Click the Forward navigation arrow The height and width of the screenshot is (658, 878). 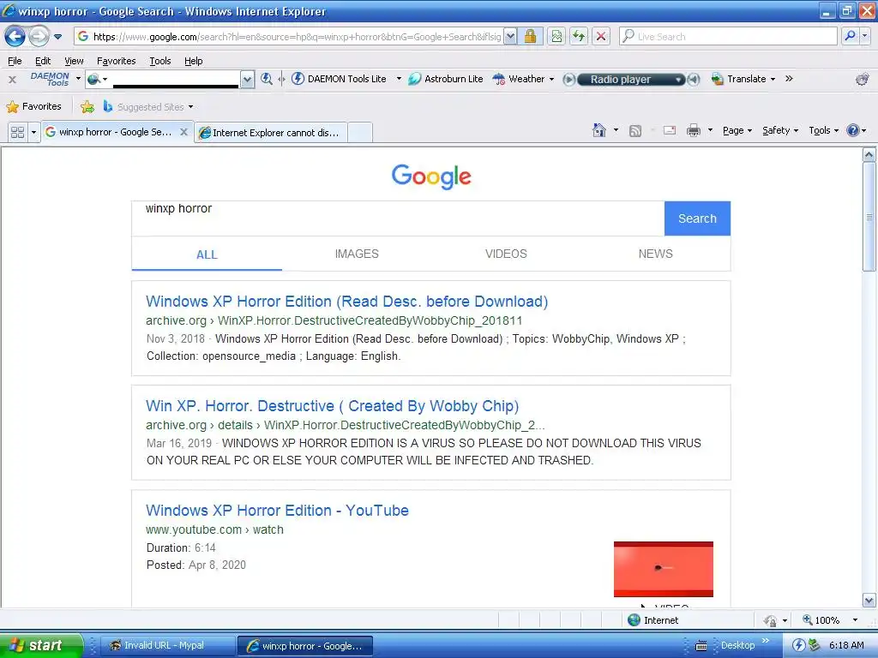pos(39,37)
